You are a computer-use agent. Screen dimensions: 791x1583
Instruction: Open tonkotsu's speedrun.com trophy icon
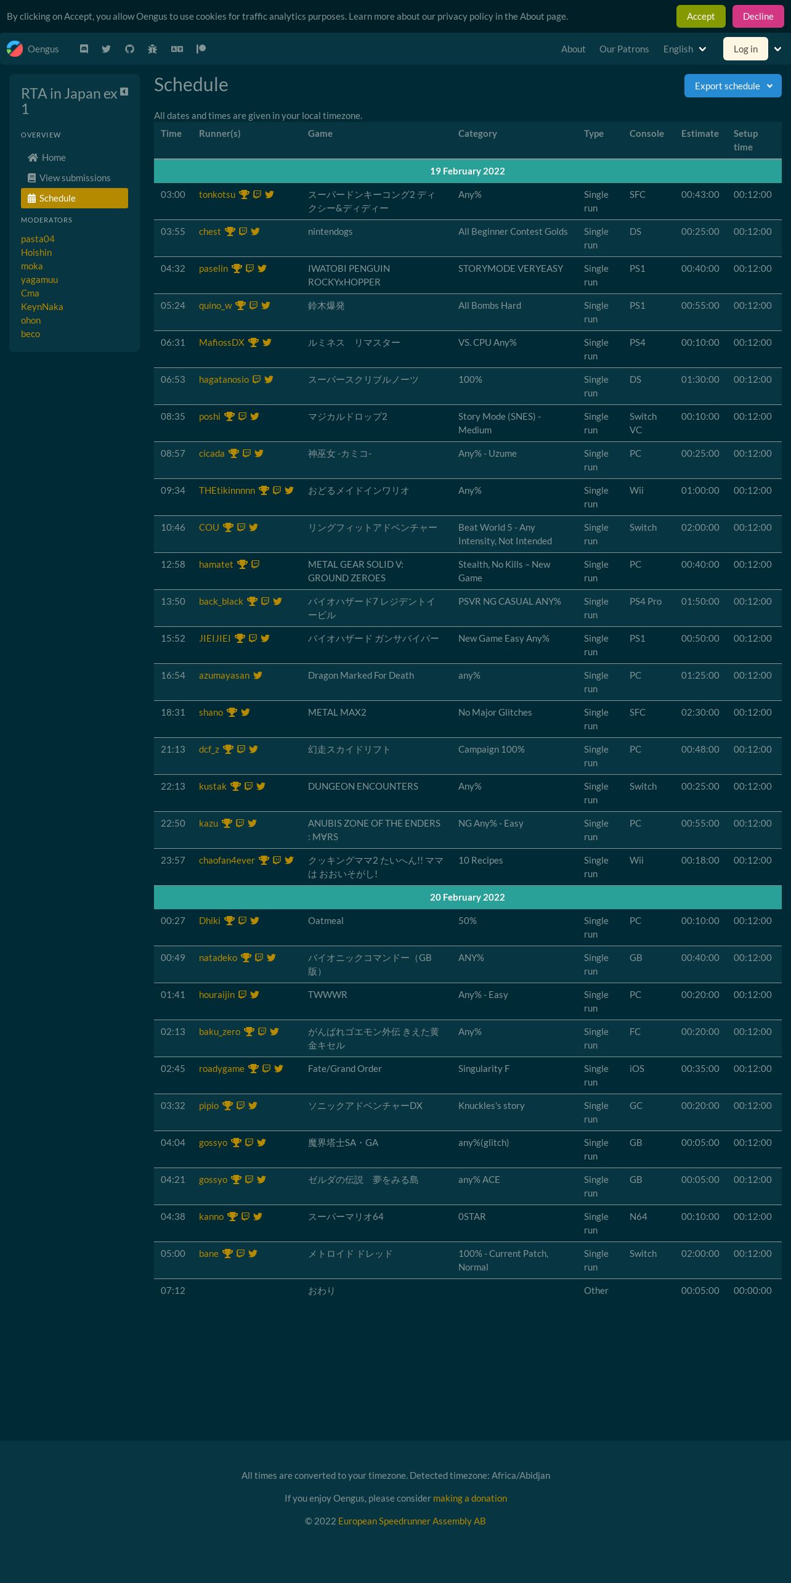point(244,195)
